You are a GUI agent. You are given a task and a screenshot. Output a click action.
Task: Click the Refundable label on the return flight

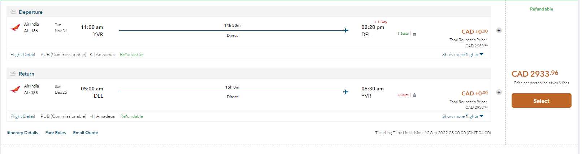[131, 116]
